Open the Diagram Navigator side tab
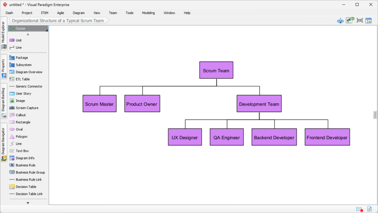 (x=3, y=142)
